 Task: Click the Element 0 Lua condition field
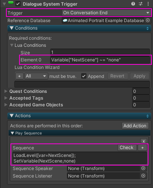100,60
